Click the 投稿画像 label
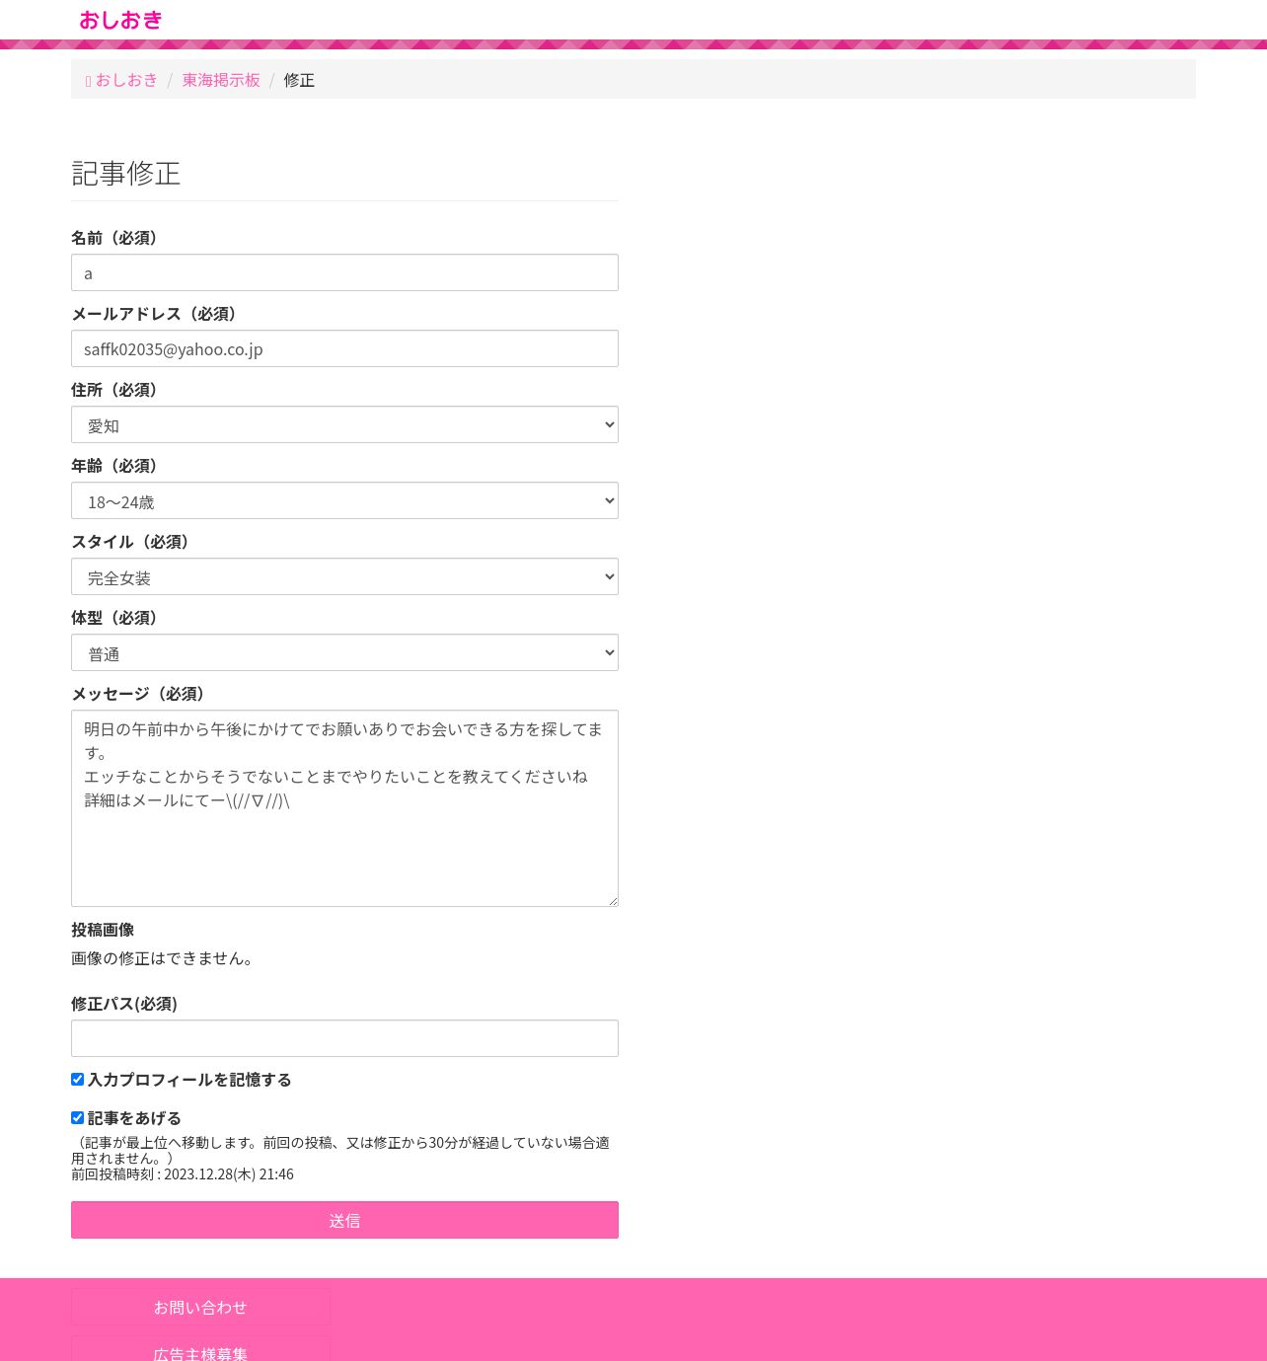 pos(103,930)
